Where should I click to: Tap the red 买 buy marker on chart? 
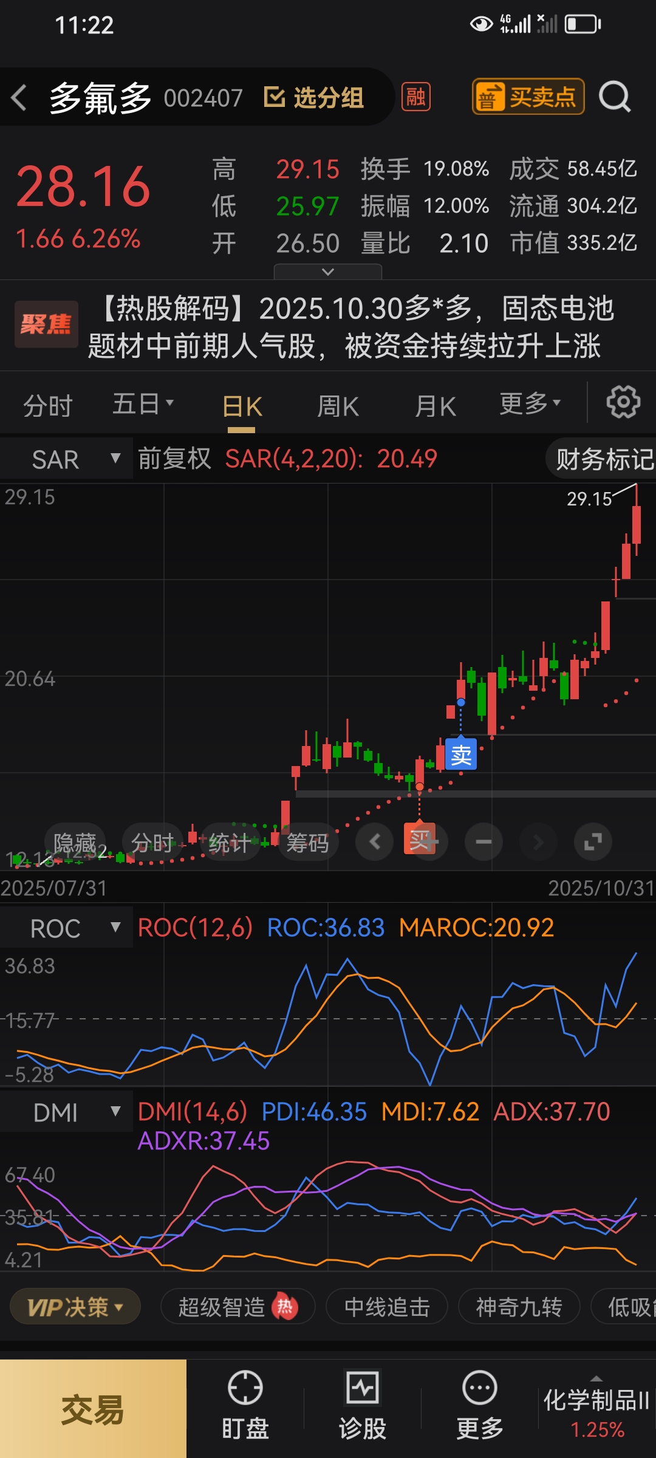(x=420, y=840)
